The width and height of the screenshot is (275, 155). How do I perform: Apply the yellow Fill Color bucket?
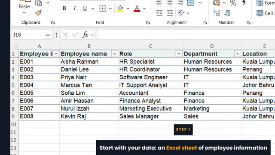(120, 8)
